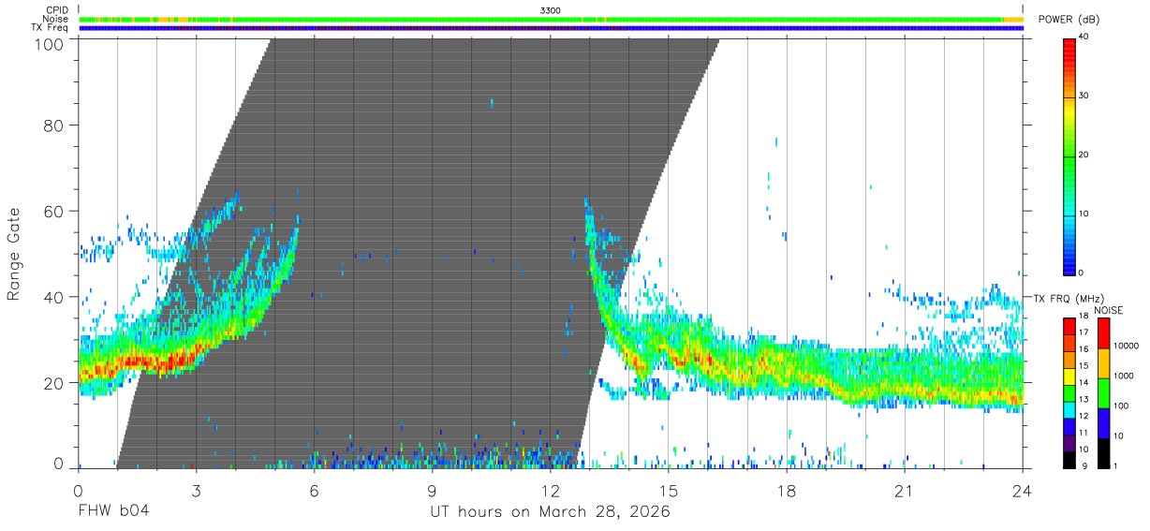This screenshot has width=1150, height=531.
Task: Click the 9 label on TX FRQ scale
Action: click(x=1083, y=465)
